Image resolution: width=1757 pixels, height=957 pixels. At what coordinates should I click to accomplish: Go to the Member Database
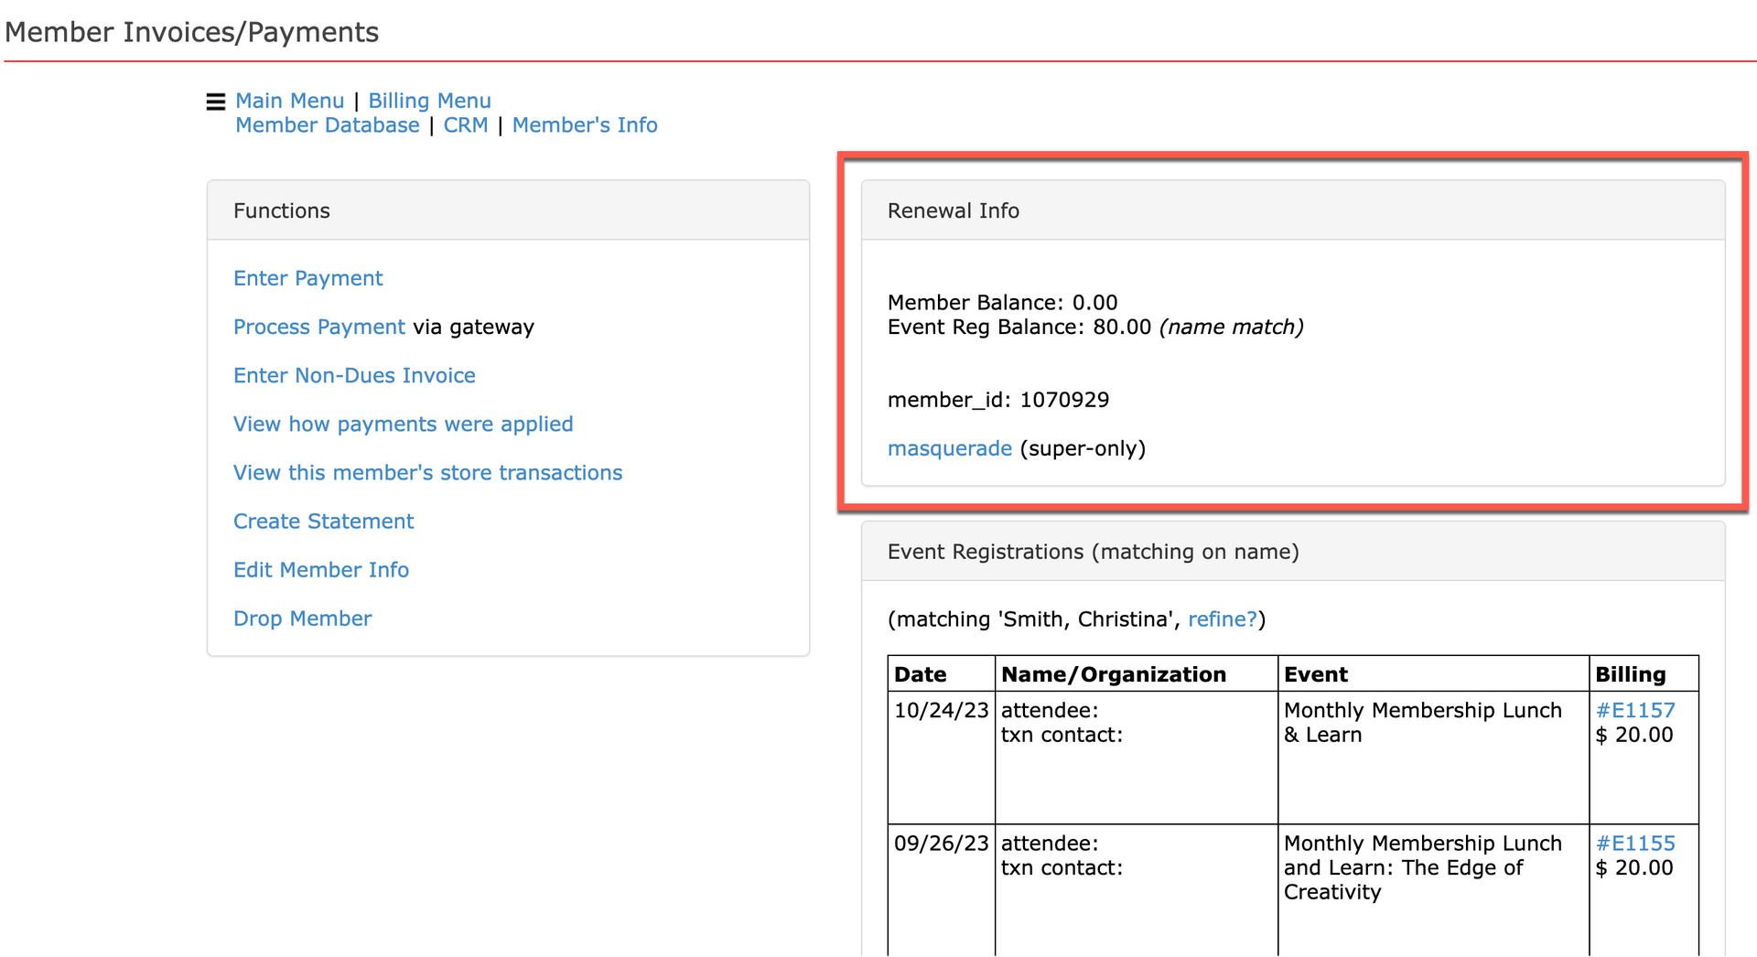coord(328,125)
